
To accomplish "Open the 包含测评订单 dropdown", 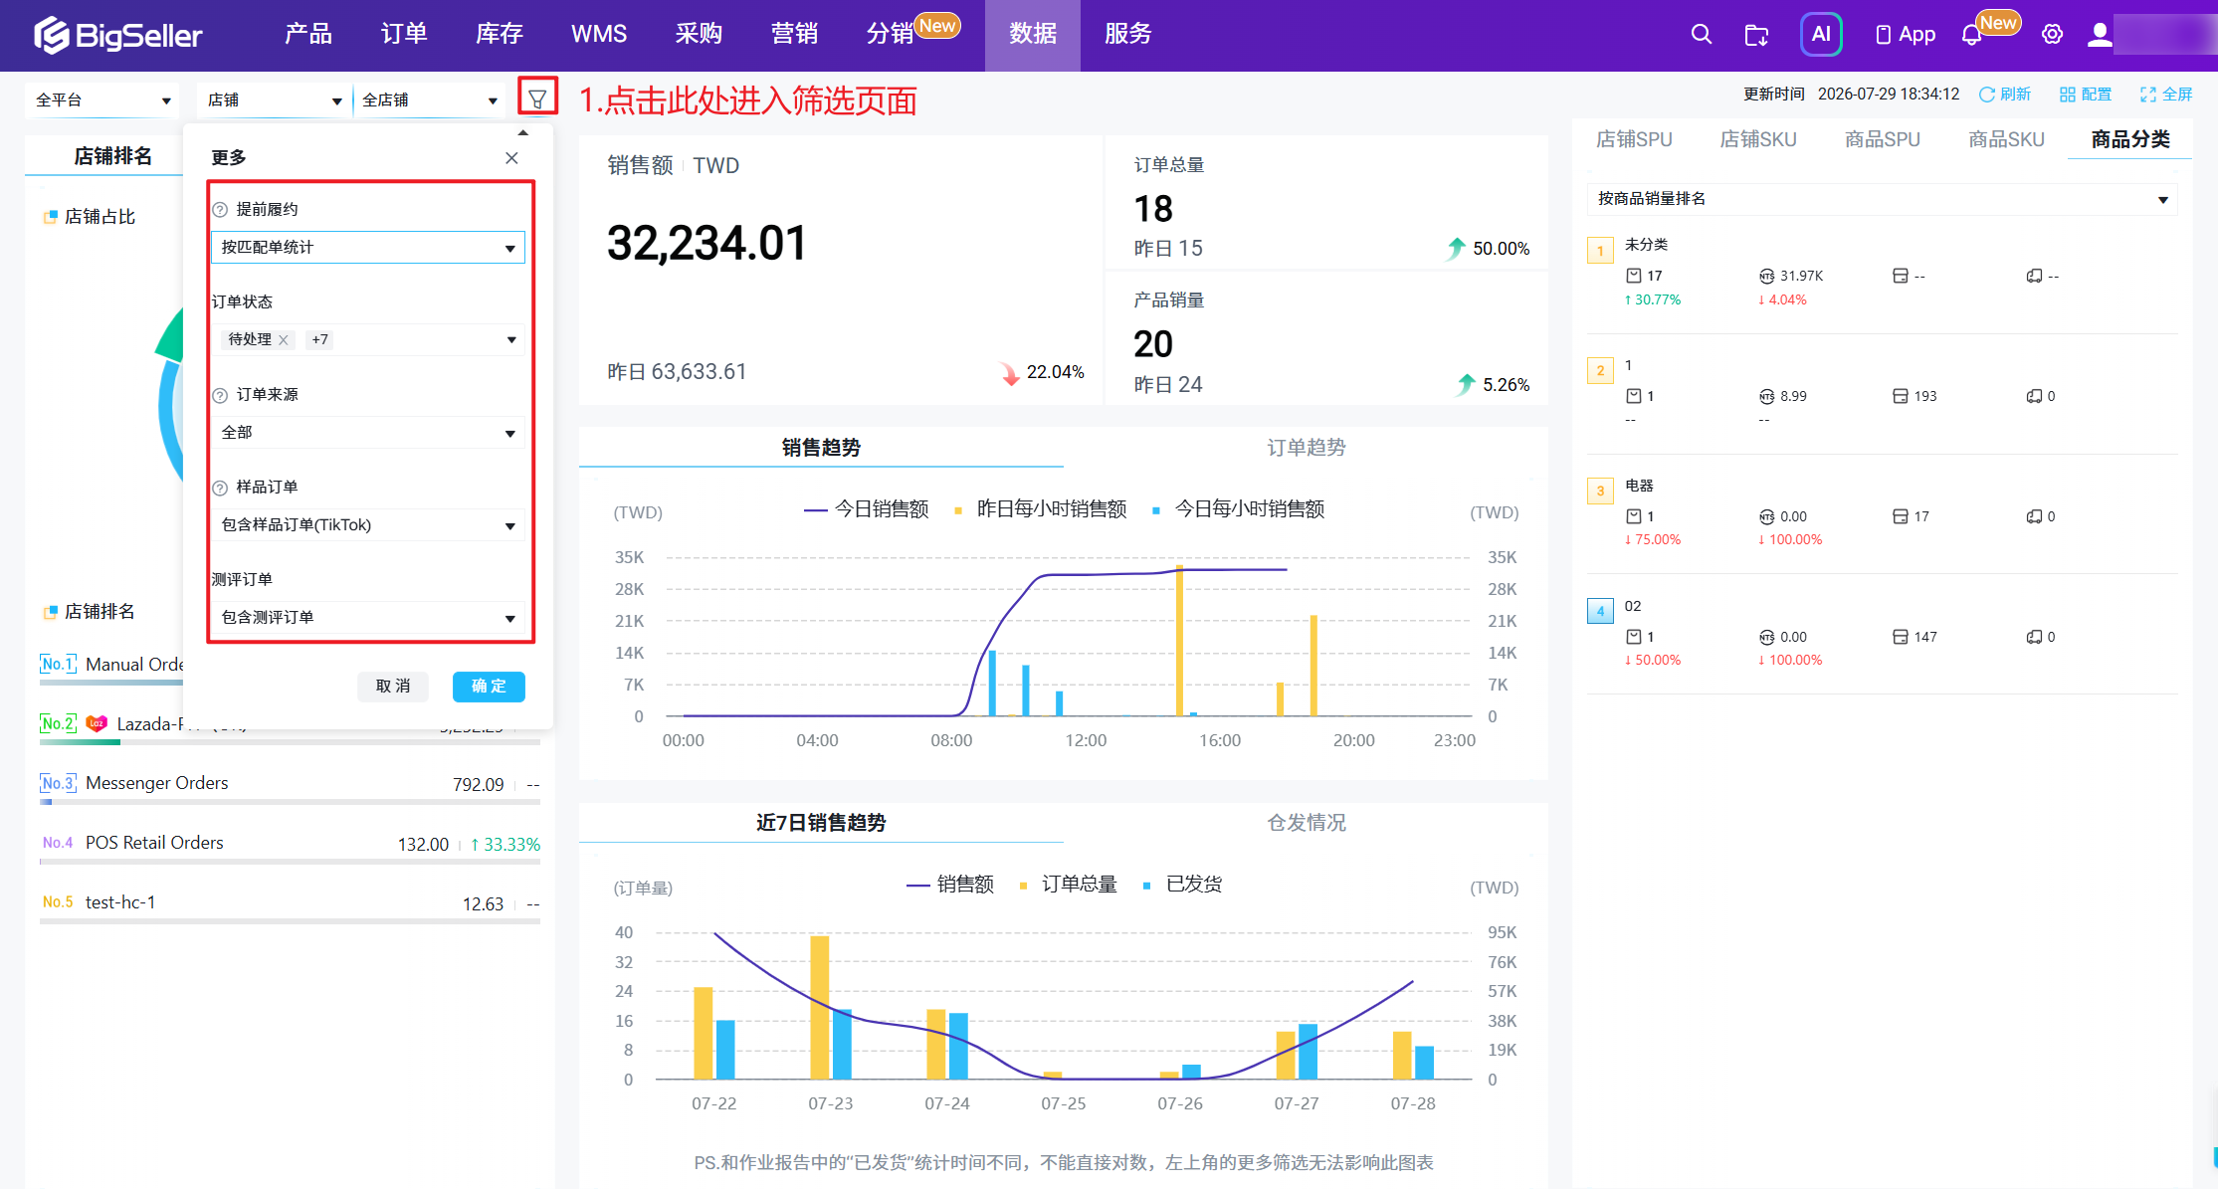I will [367, 618].
